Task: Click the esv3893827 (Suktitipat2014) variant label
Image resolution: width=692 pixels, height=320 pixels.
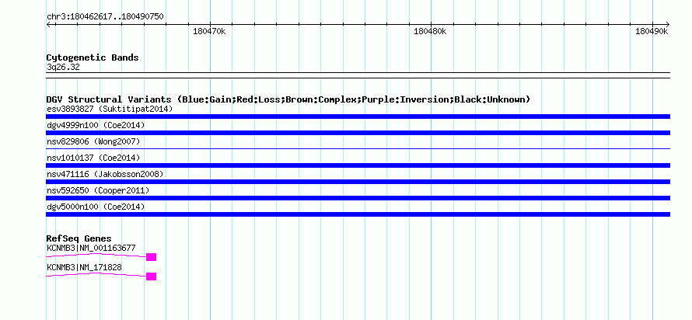Action: click(110, 109)
